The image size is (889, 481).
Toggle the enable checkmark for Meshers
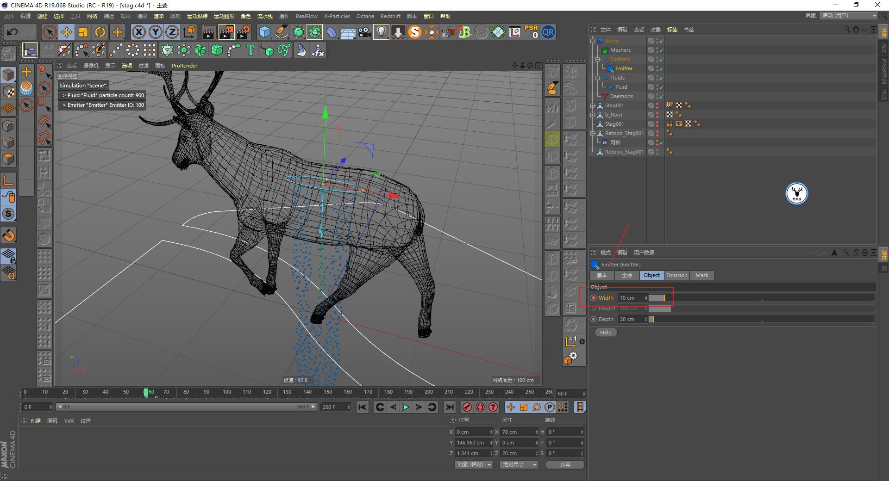[x=661, y=50]
